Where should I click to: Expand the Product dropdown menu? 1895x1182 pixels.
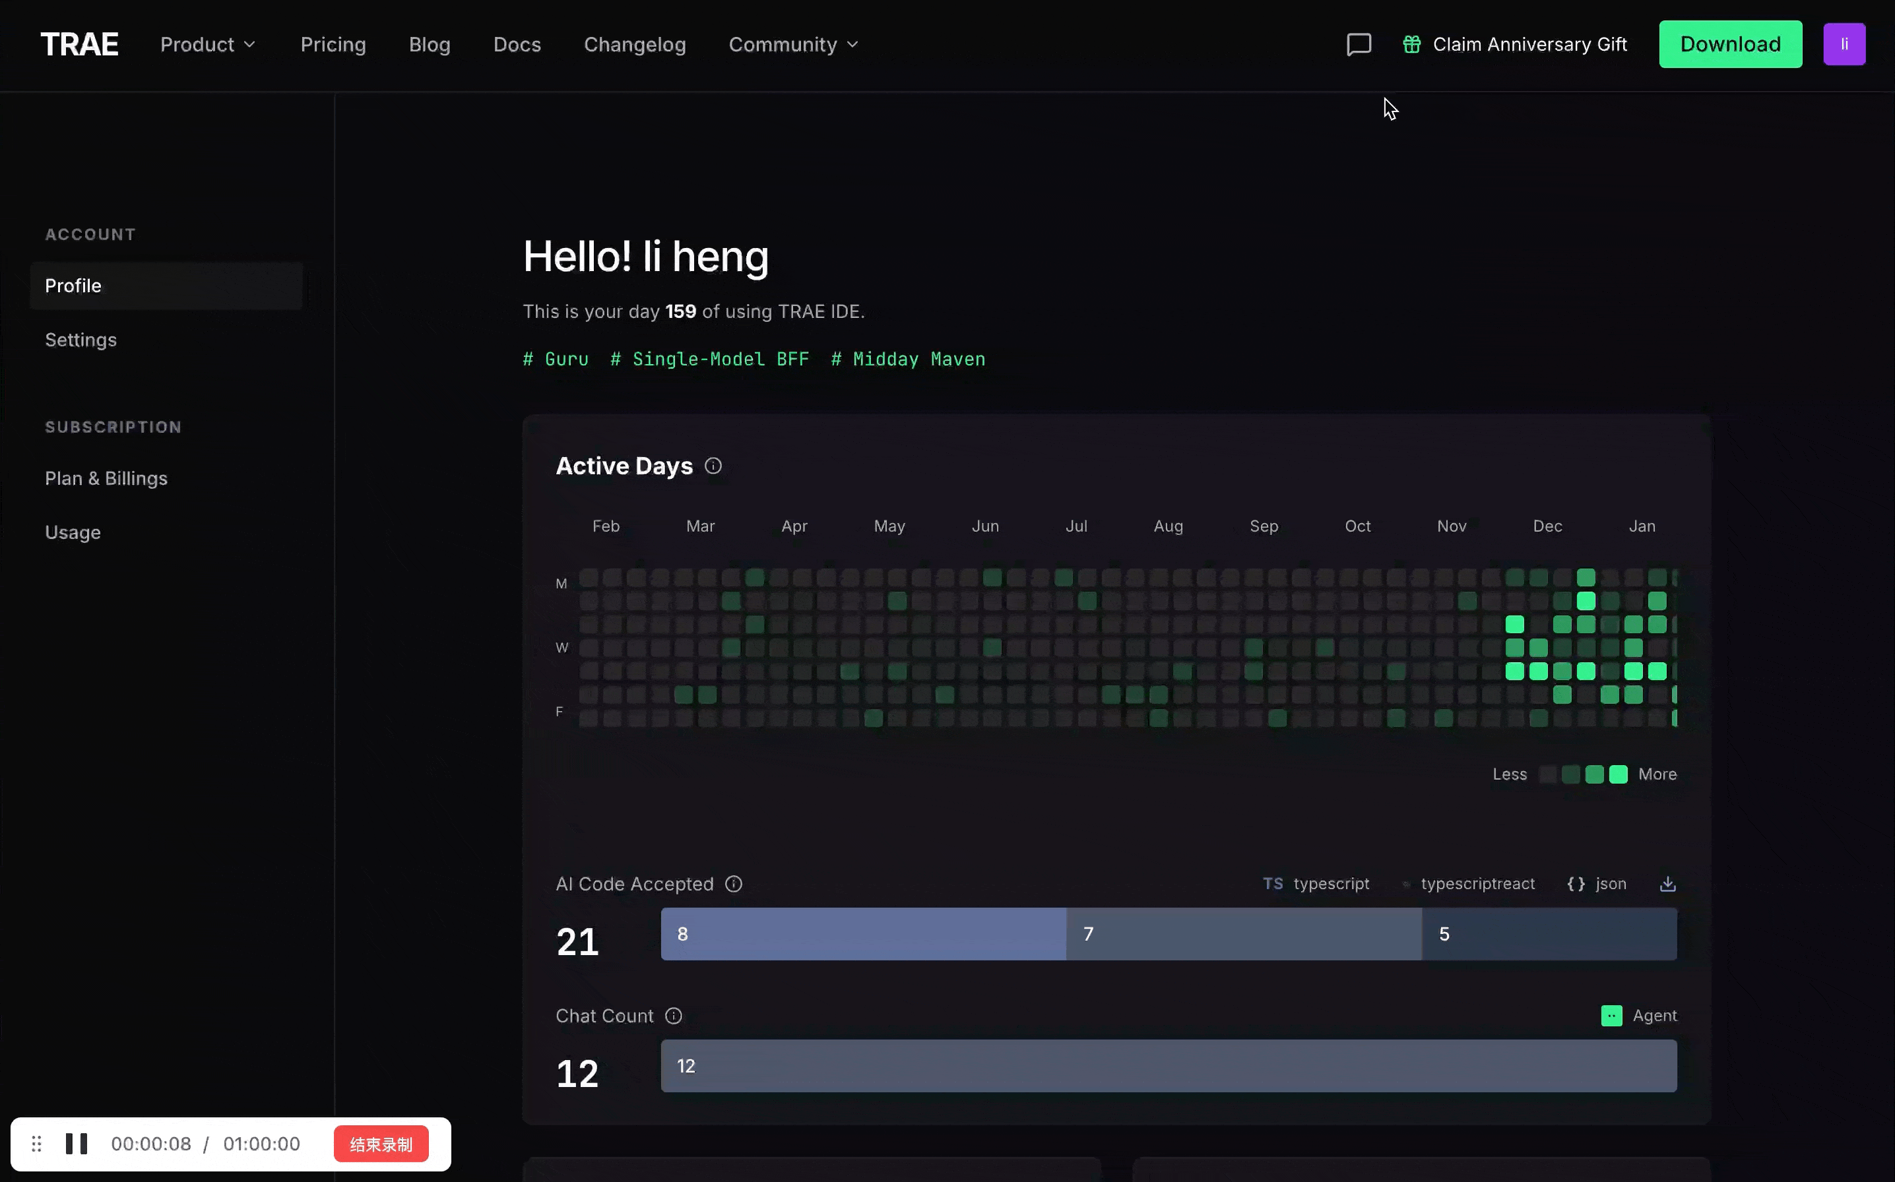point(208,45)
